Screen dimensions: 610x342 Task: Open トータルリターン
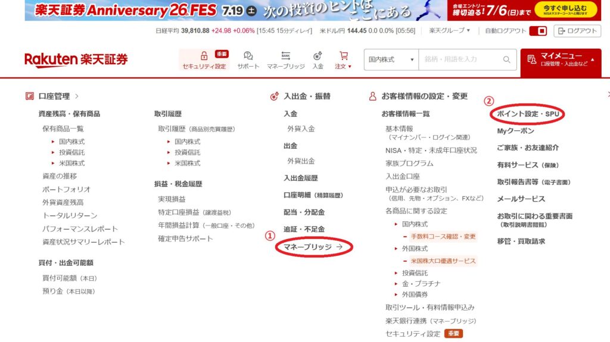[70, 215]
